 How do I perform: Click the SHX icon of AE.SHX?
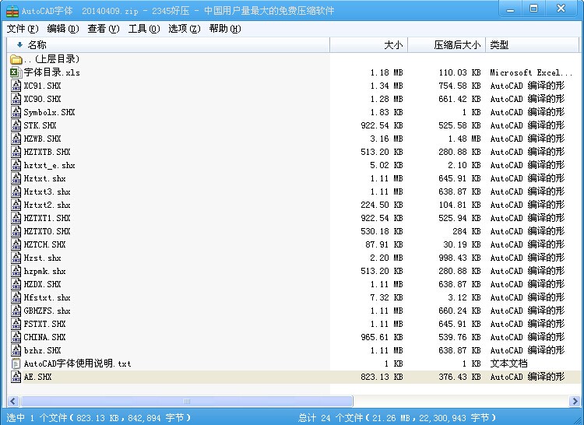[16, 377]
